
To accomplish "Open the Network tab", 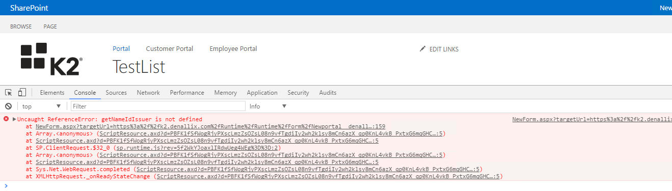I will [148, 93].
